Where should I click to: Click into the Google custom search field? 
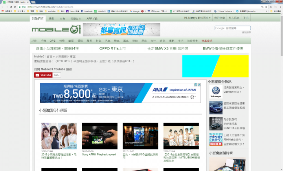233,28
